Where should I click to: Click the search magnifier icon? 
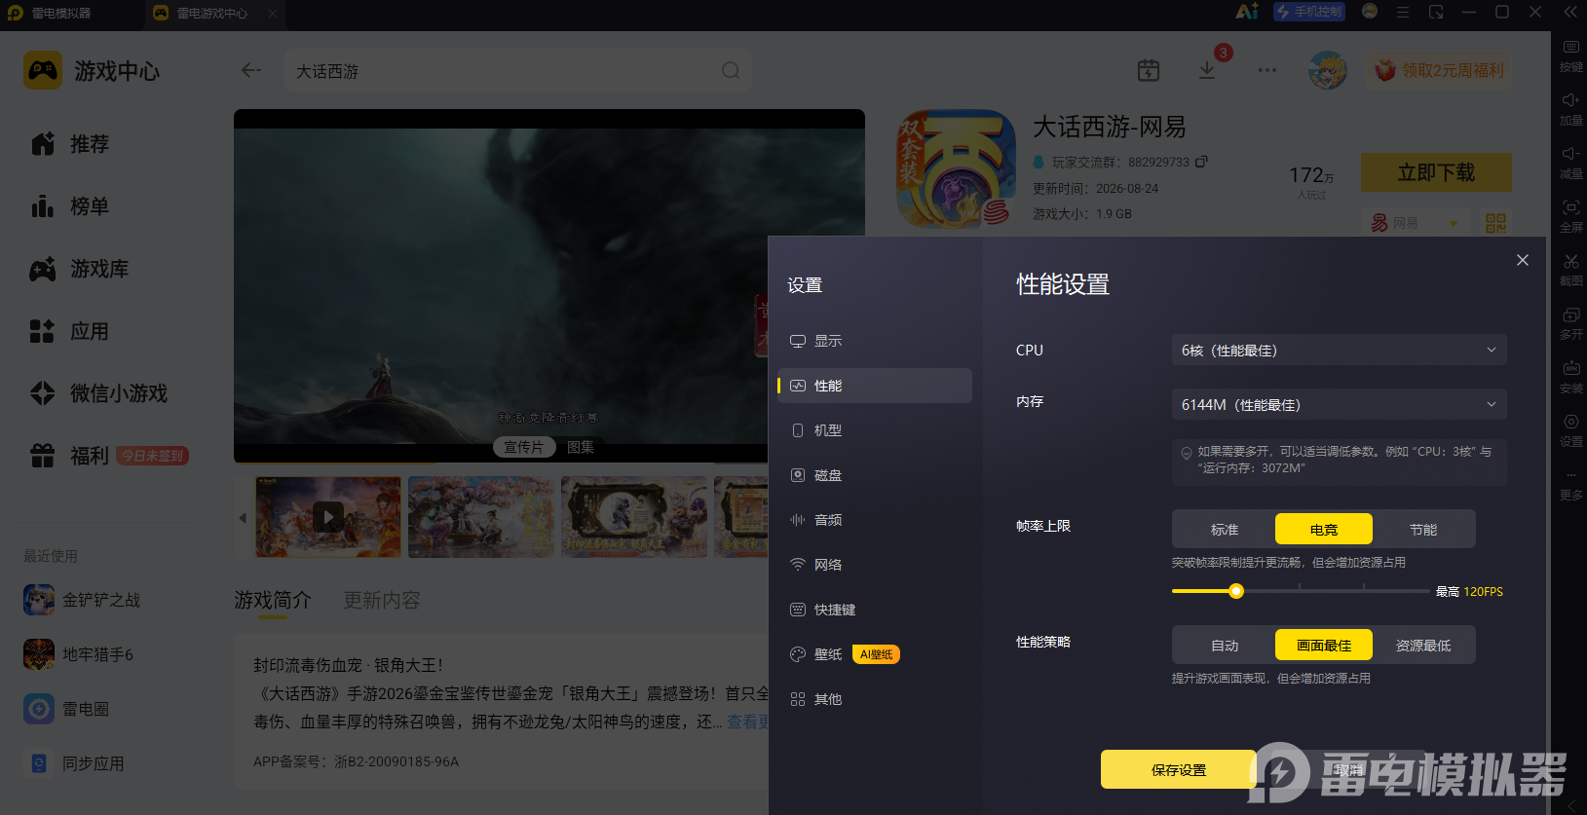tap(731, 71)
